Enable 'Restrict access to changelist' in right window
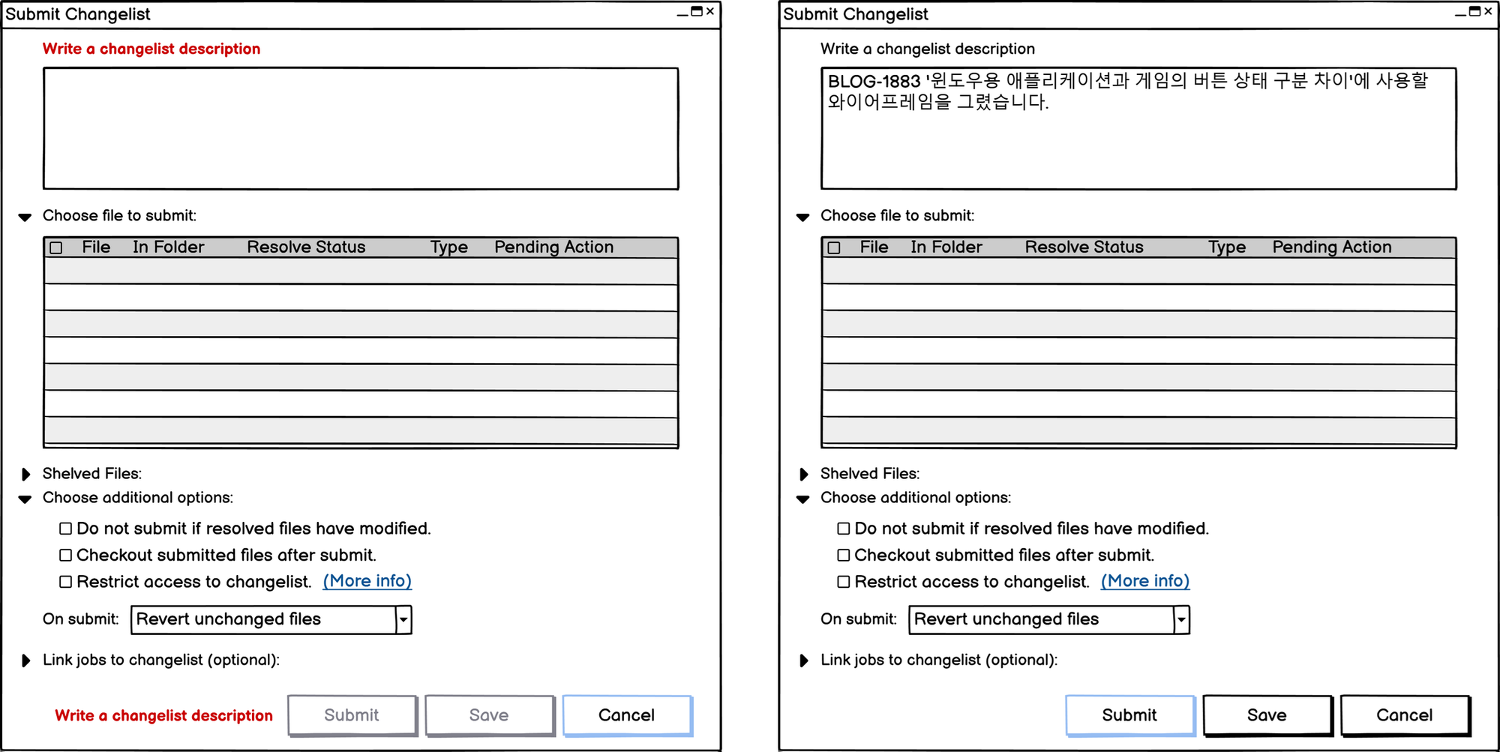The height and width of the screenshot is (752, 1500). (844, 582)
